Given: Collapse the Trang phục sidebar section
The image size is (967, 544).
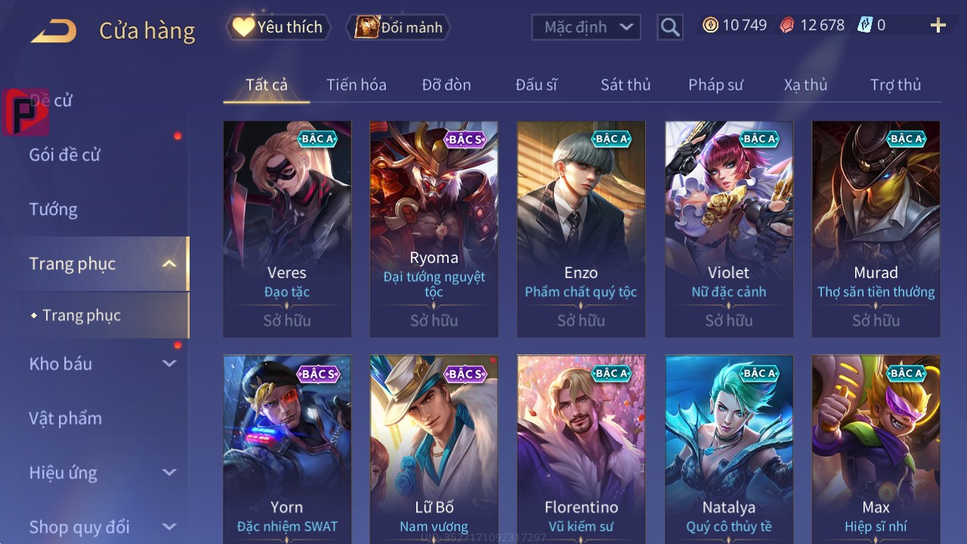Looking at the screenshot, I should click(x=169, y=264).
